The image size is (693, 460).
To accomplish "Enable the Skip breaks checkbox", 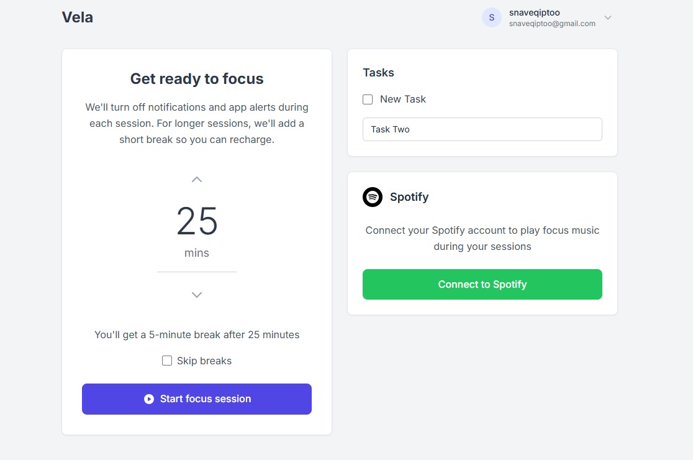I will (167, 361).
